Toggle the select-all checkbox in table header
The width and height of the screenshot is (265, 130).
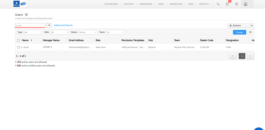click(18, 40)
